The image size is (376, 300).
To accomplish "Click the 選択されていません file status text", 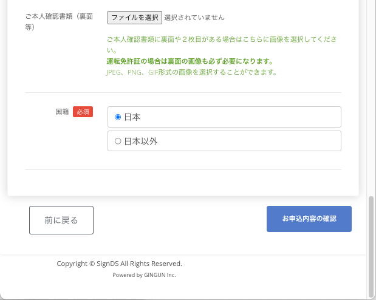I will 194,18.
